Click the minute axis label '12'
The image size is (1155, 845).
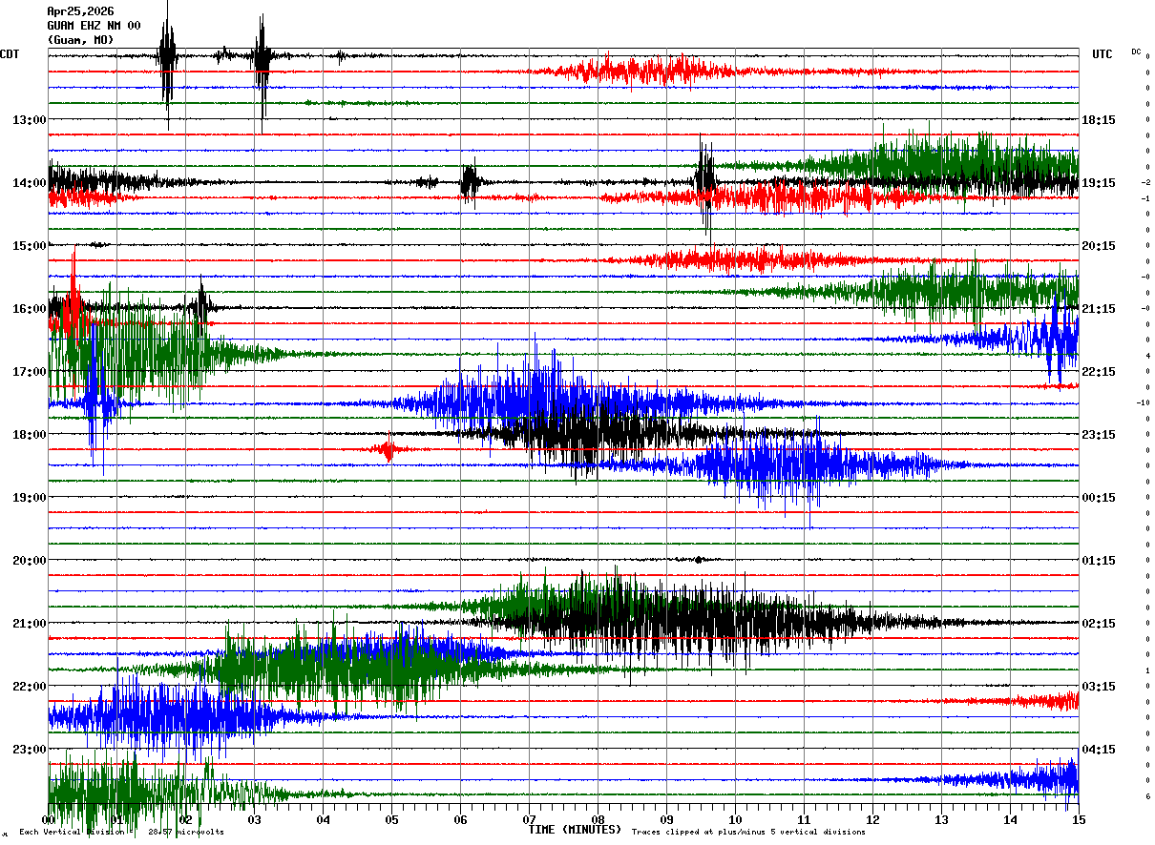tap(873, 820)
